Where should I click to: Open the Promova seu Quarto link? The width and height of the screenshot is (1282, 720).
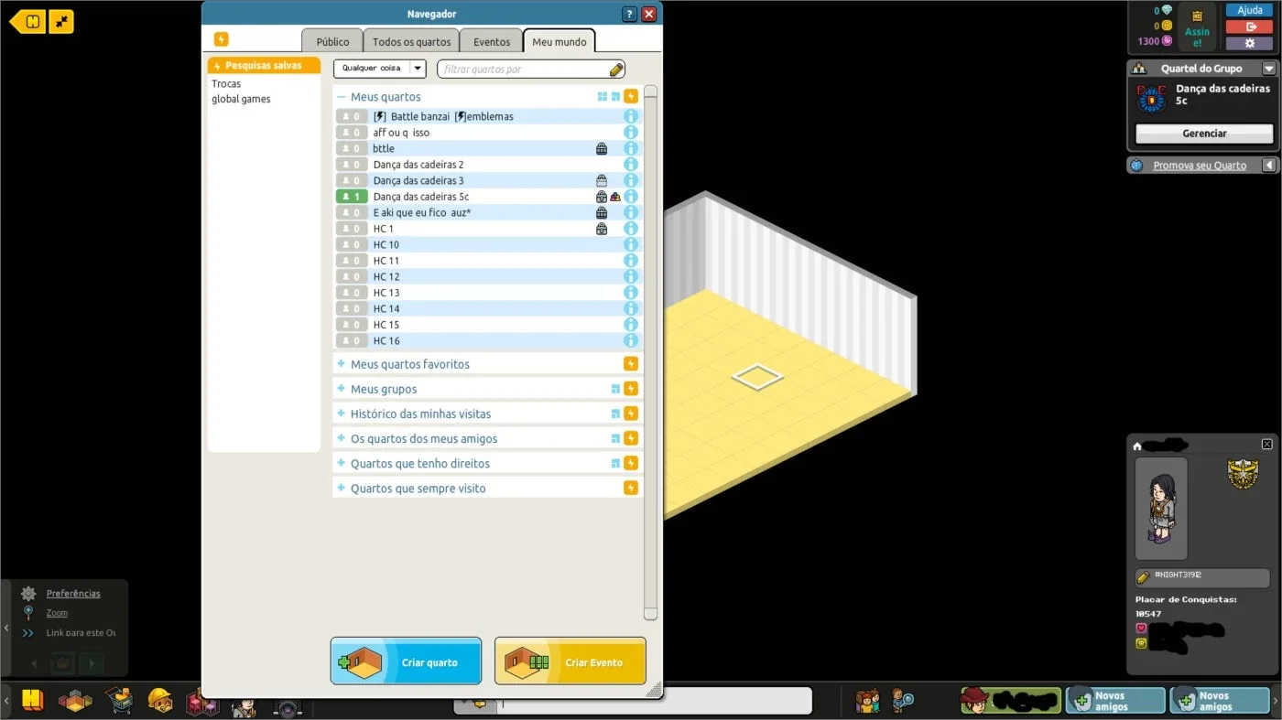pos(1200,166)
